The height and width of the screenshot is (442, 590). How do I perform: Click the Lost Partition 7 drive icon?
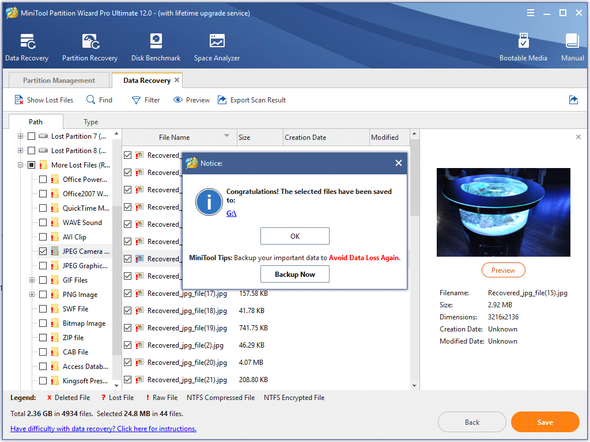tap(43, 136)
